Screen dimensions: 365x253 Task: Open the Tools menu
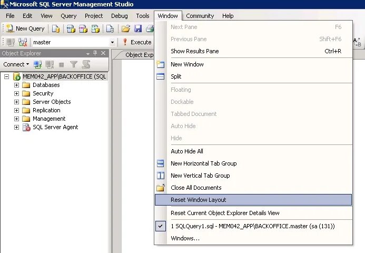143,16
